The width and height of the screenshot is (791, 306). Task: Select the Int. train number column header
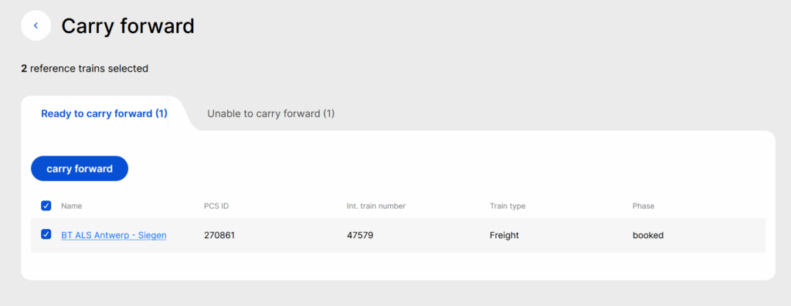click(x=376, y=206)
